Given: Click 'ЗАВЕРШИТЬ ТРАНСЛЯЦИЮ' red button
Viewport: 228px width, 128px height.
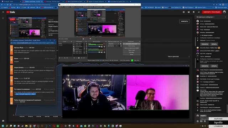Looking at the screenshot, I should (x=212, y=12).
